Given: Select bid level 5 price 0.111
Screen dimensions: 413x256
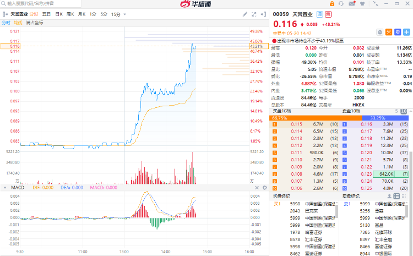Looking at the screenshot, I should [296, 152].
